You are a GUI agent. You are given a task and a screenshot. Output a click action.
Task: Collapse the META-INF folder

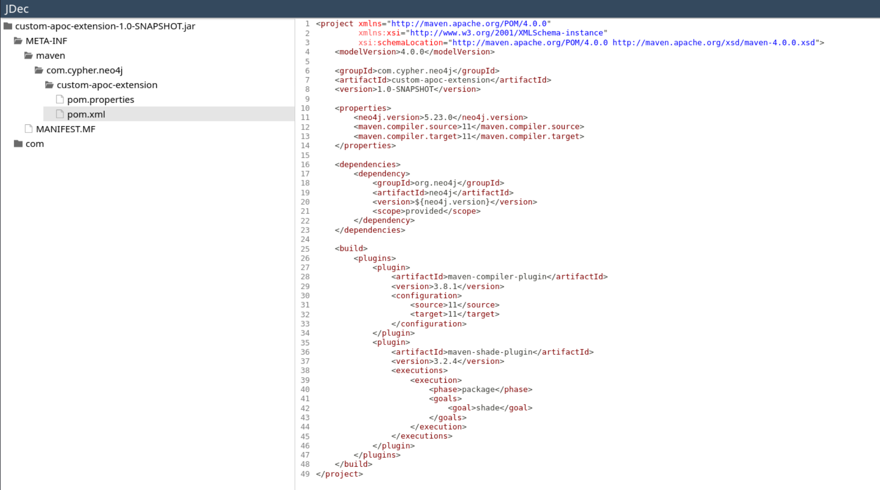(x=46, y=41)
